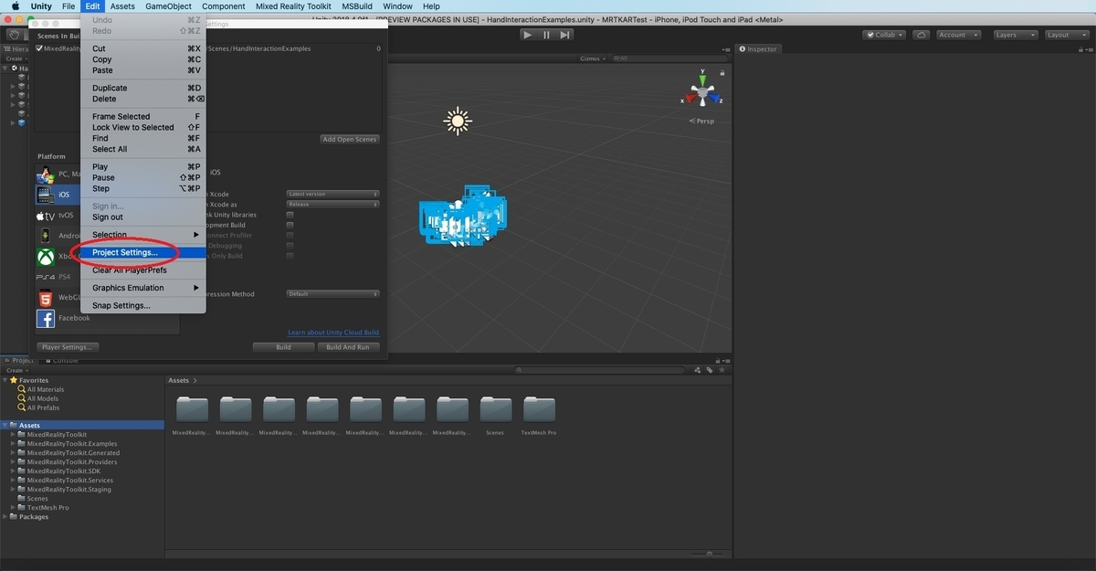Toggle the Autoconnect Profiler checkbox
Screen dimensions: 1096x571
290,236
